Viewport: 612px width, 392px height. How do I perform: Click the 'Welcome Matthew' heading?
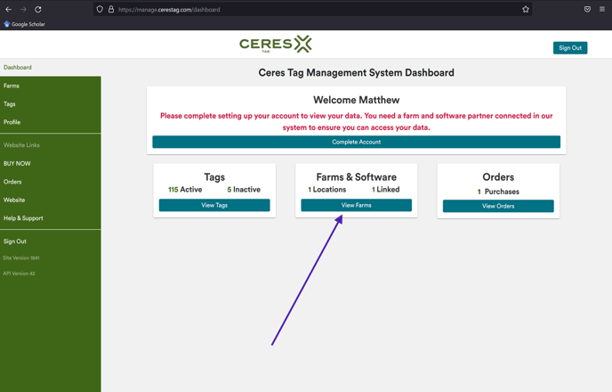click(357, 100)
